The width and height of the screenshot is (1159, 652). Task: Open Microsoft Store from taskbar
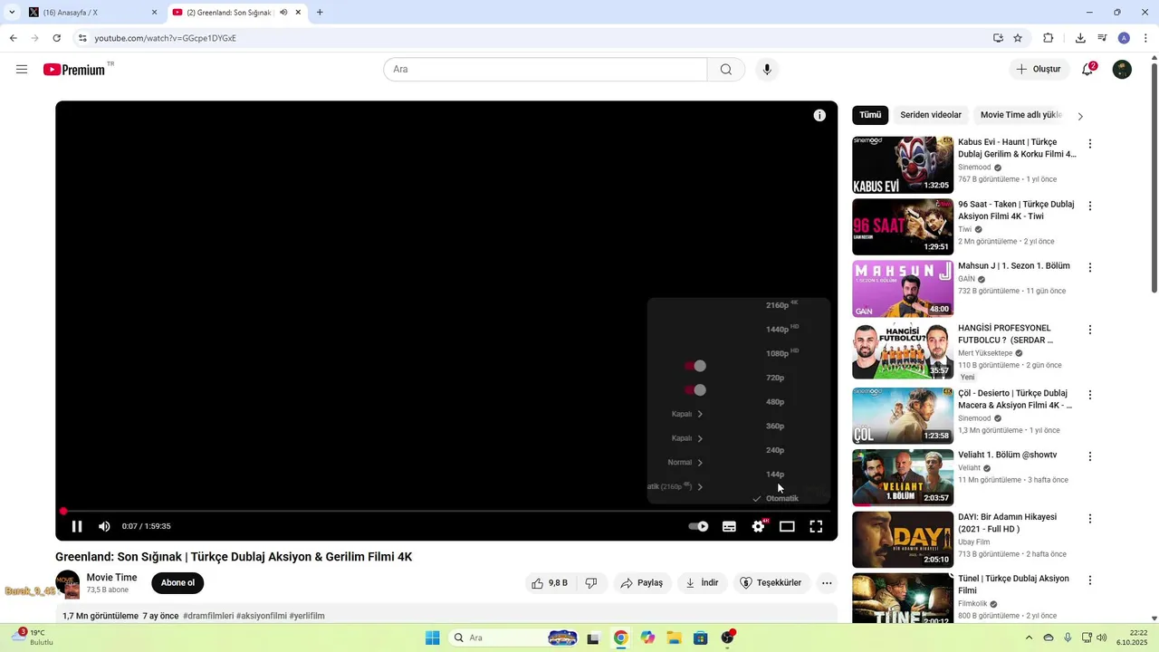700,638
